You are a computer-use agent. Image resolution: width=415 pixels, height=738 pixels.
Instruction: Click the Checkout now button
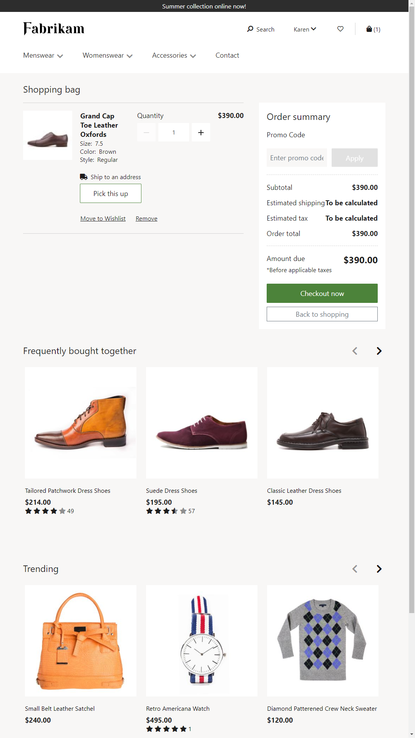(x=322, y=293)
